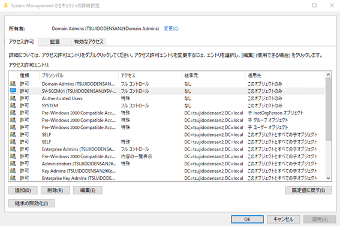This screenshot has width=340, height=226.
Task: Click the 変更(C) owner link
Action: 171,29
